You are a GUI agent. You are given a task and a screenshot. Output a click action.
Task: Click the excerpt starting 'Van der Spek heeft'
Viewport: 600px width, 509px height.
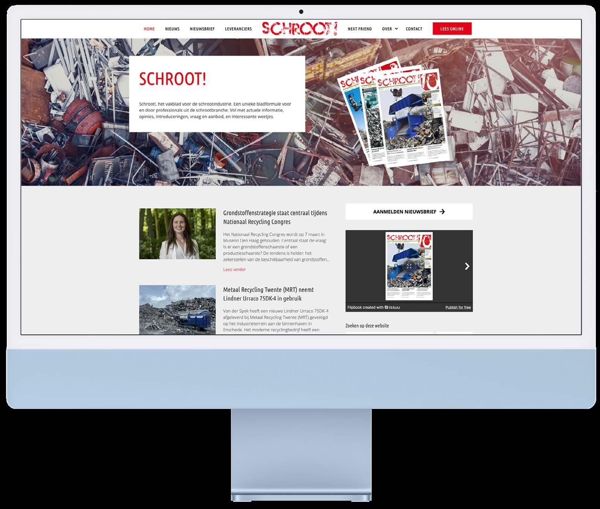[276, 320]
